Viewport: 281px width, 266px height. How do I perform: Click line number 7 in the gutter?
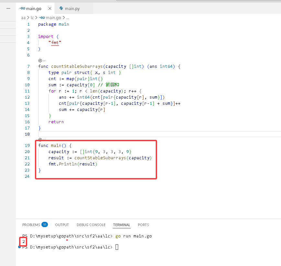[28, 66]
